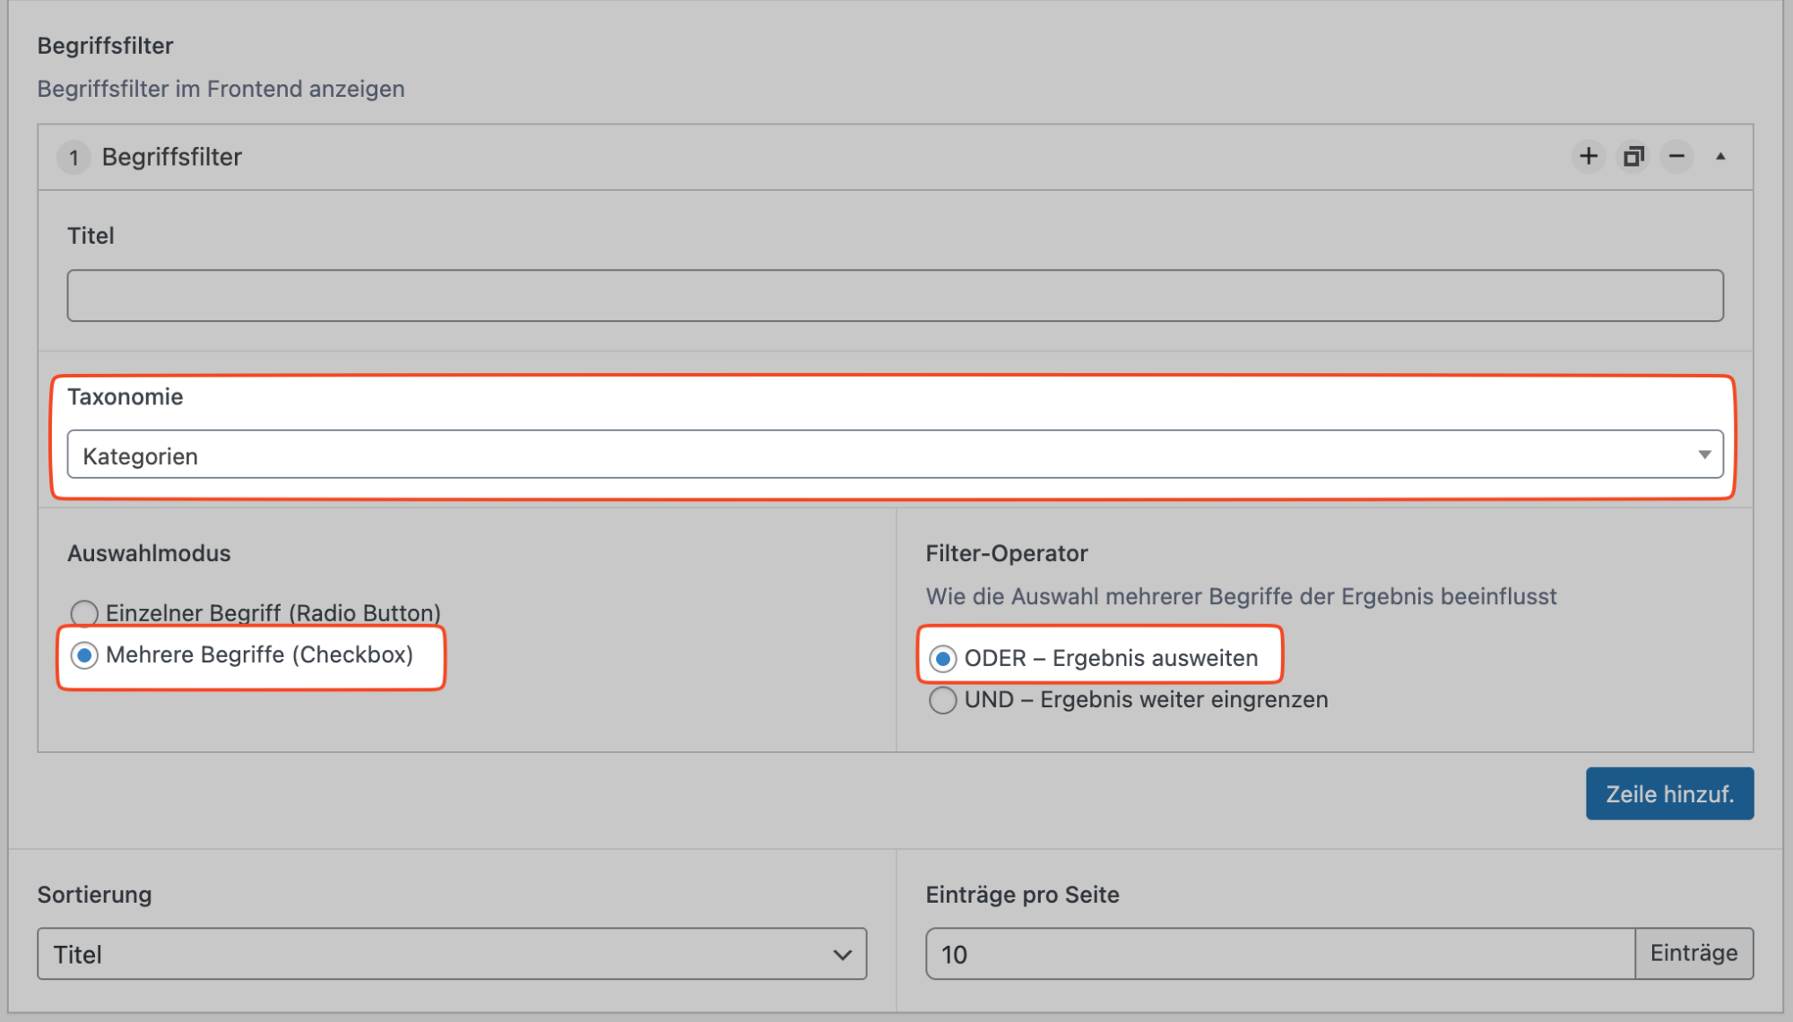Click the Einträge pro Seite number field

pos(1279,954)
